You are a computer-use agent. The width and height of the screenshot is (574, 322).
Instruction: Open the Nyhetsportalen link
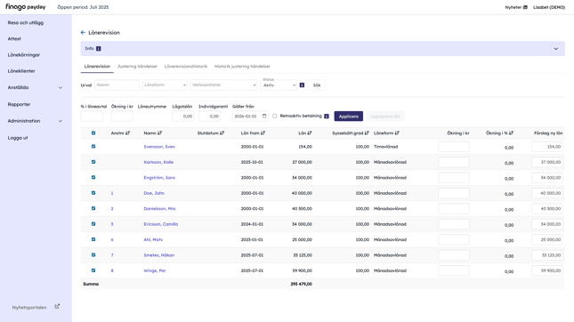point(29,308)
